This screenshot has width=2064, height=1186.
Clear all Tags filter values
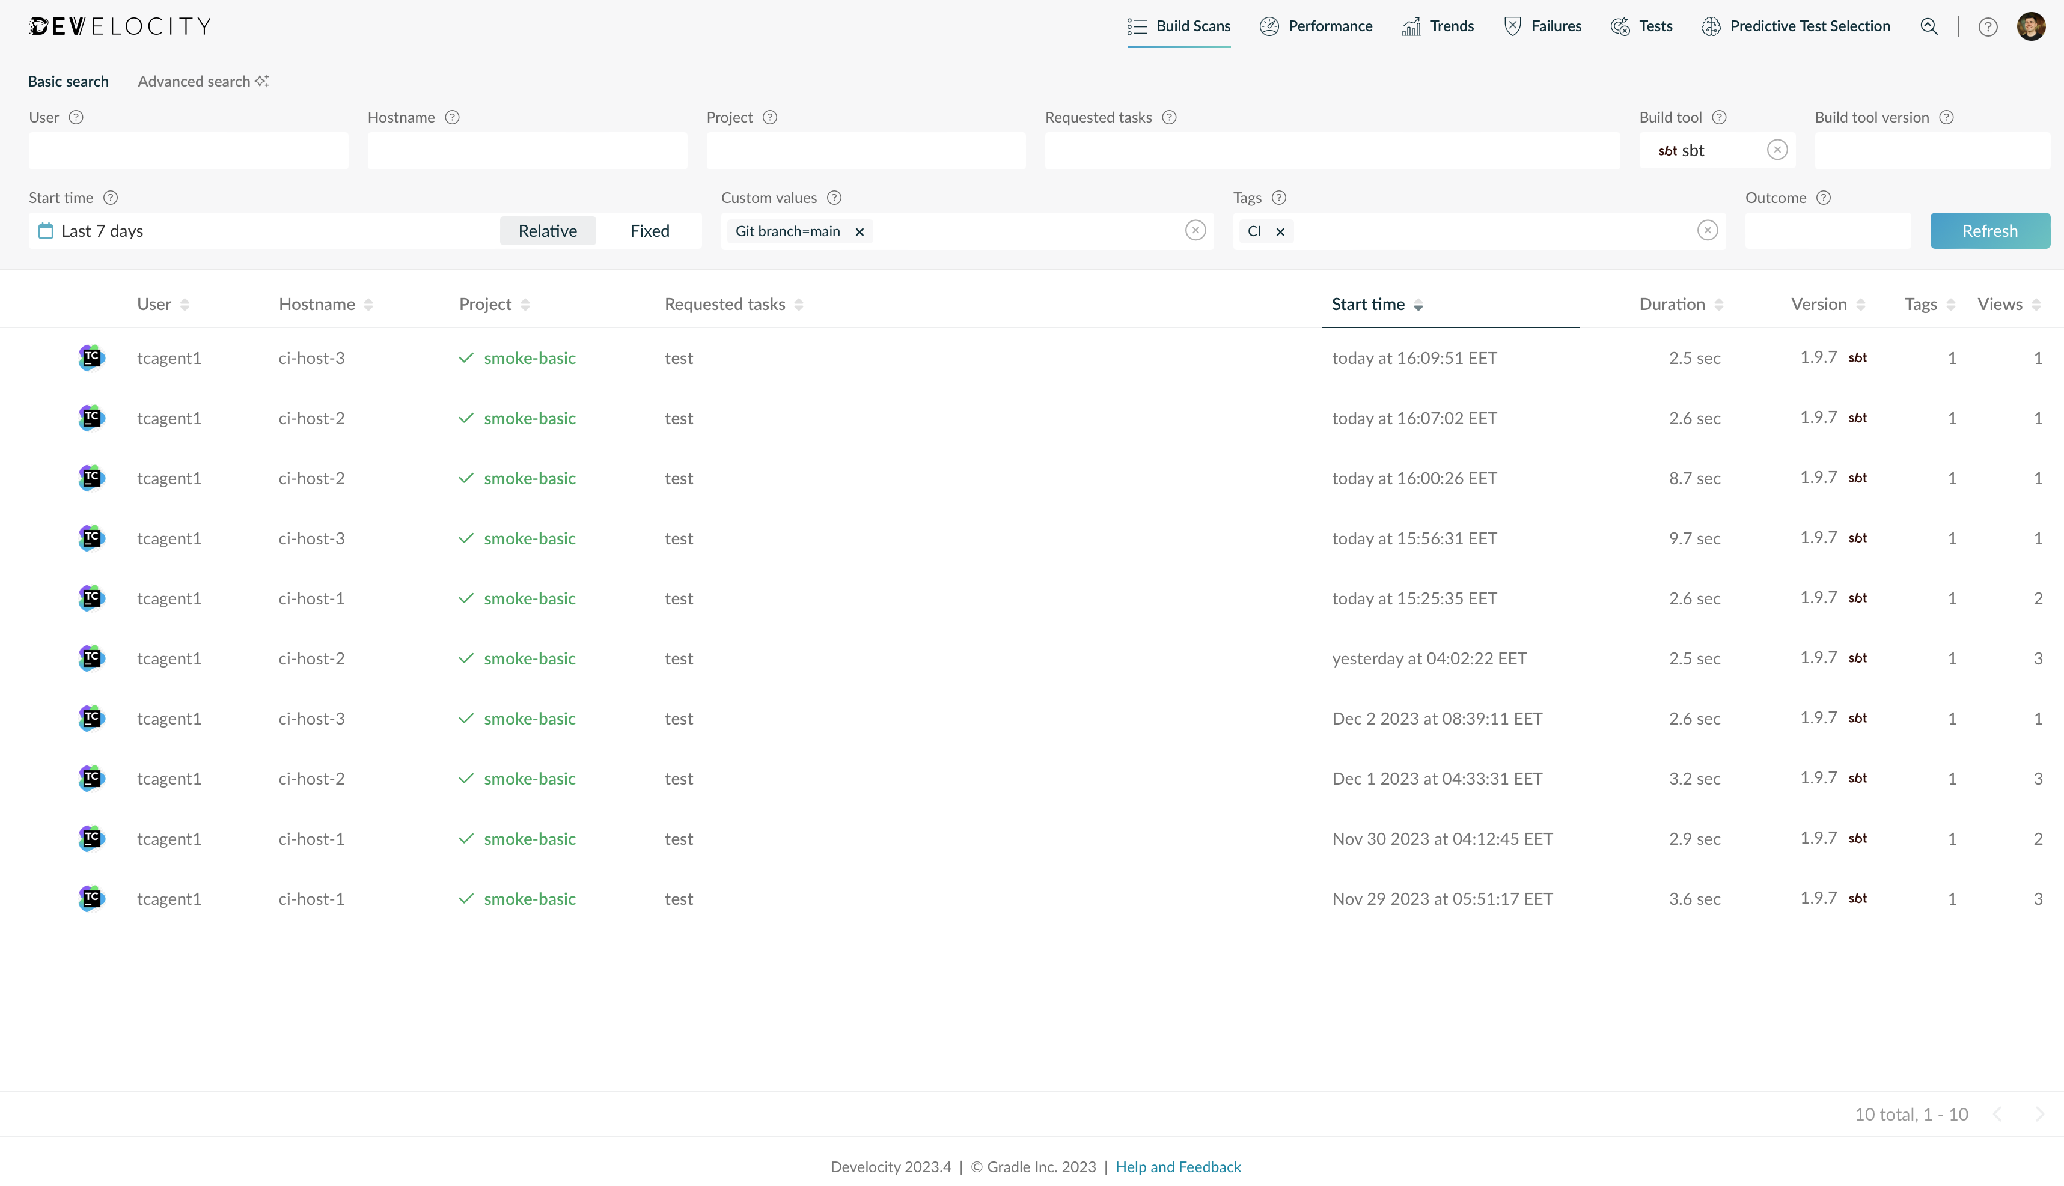pos(1707,231)
